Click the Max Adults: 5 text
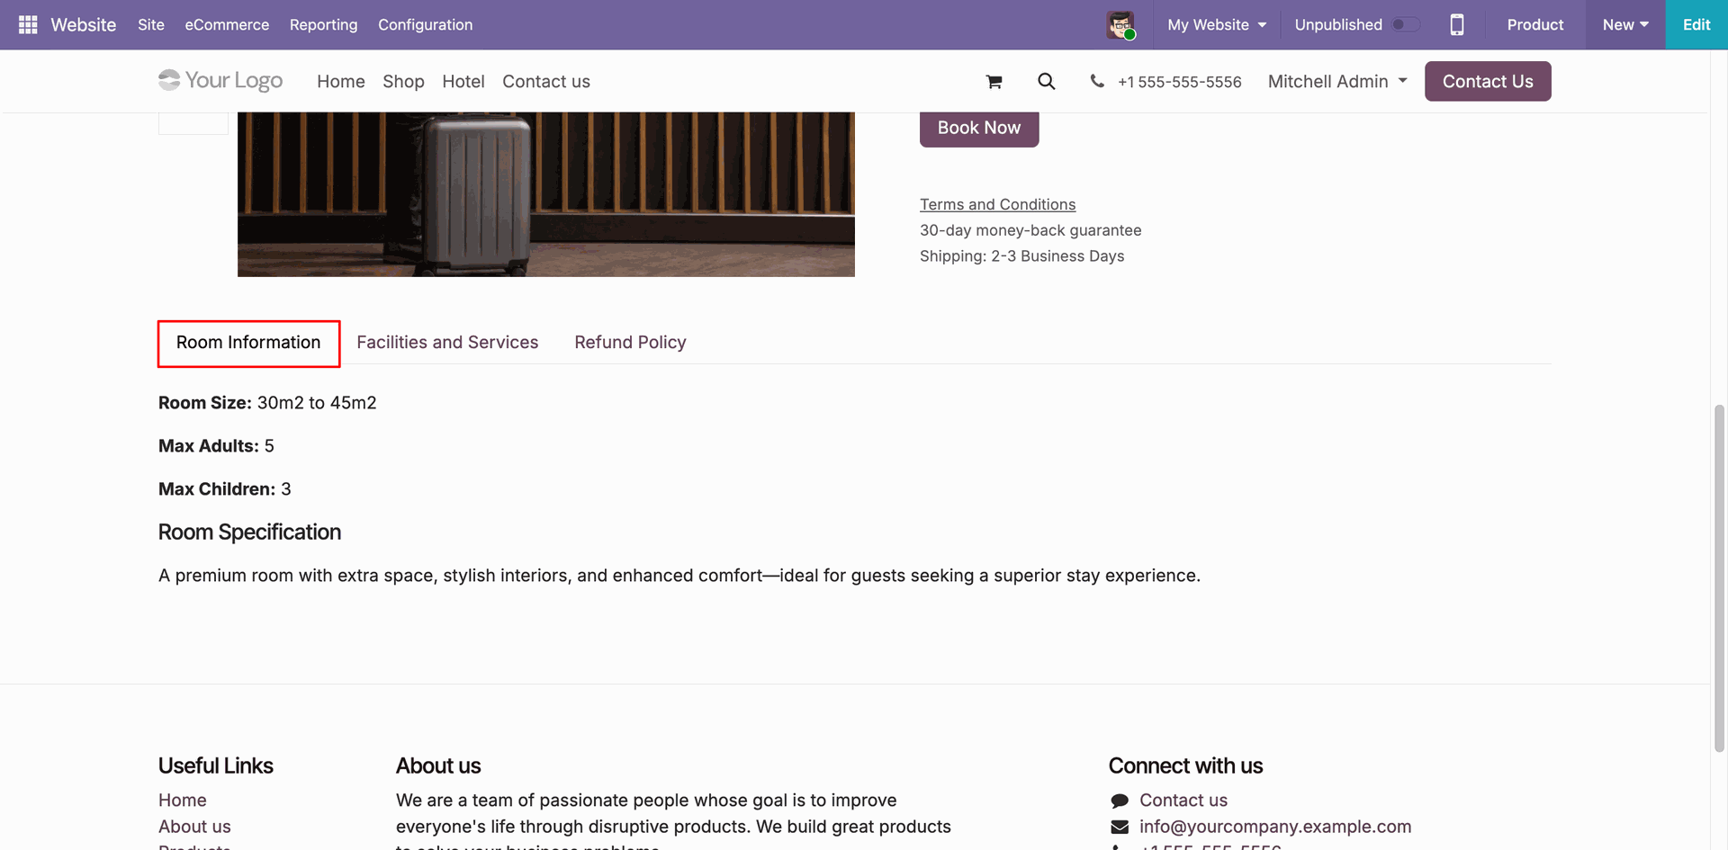This screenshot has width=1728, height=850. 216,446
